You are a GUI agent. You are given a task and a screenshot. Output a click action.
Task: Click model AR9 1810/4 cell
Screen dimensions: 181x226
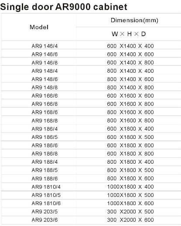pos(46,187)
